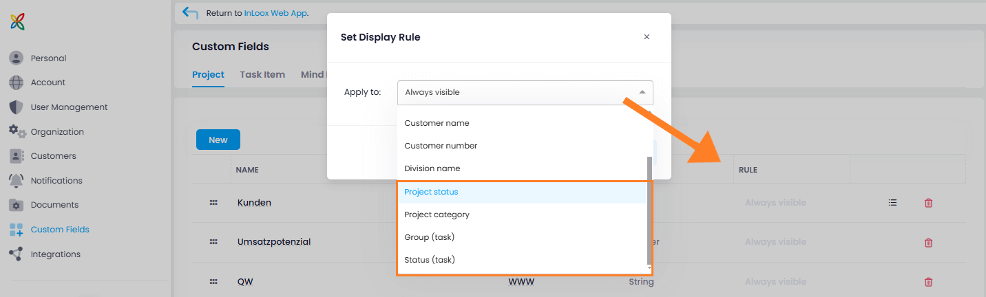Click the String type in QW row
This screenshot has width=986, height=297.
[x=641, y=282]
